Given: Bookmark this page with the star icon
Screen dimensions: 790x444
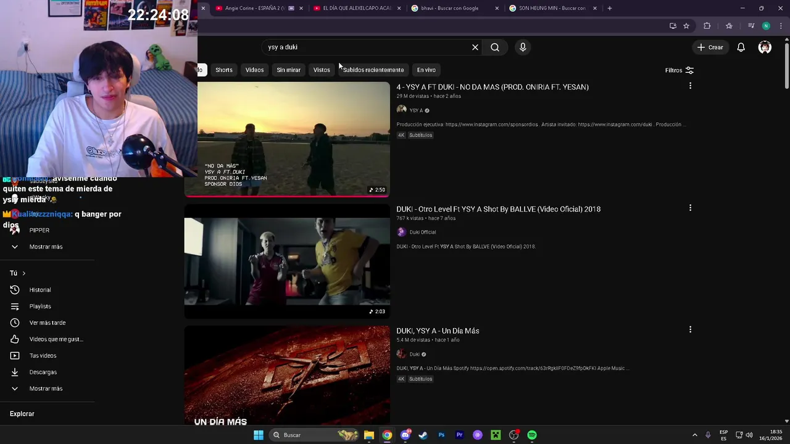Looking at the screenshot, I should pos(686,26).
